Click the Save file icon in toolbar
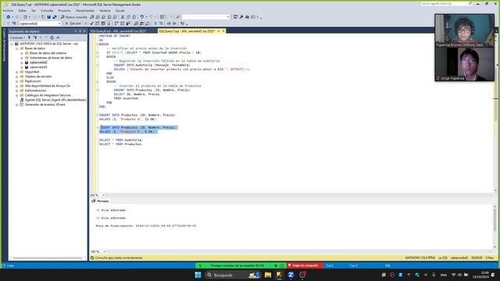Screen dimensions: 500x281 point(48,17)
